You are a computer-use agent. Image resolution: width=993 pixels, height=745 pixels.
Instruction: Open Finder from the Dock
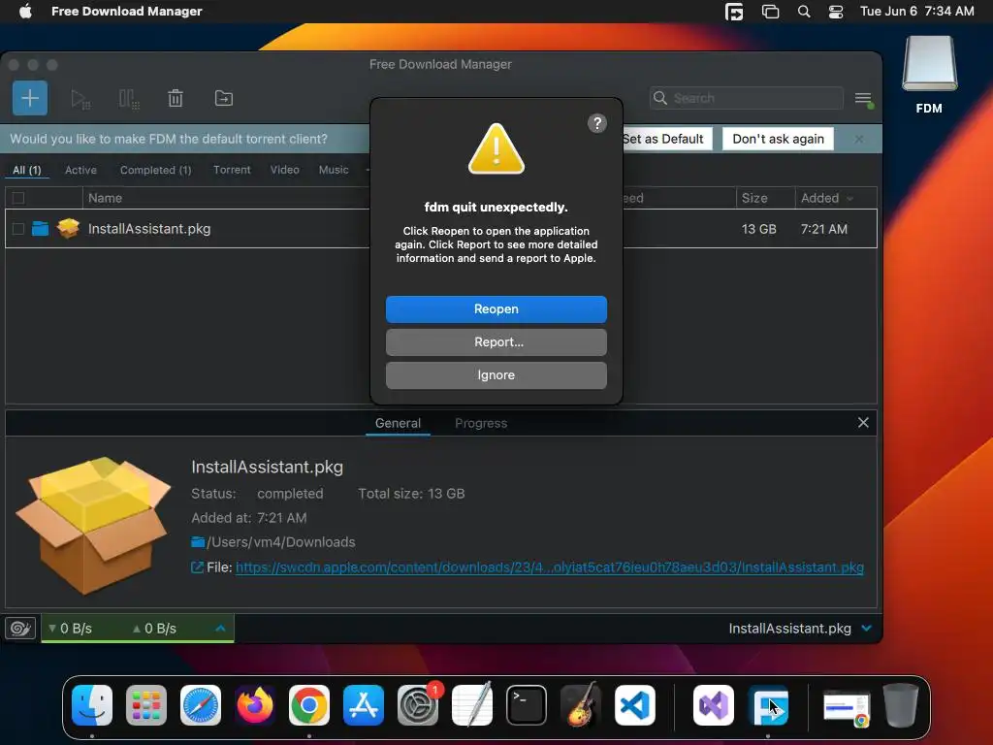click(92, 705)
